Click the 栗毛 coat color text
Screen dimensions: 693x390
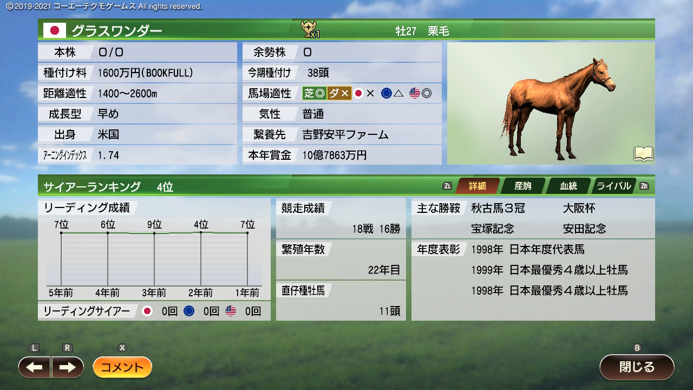439,31
